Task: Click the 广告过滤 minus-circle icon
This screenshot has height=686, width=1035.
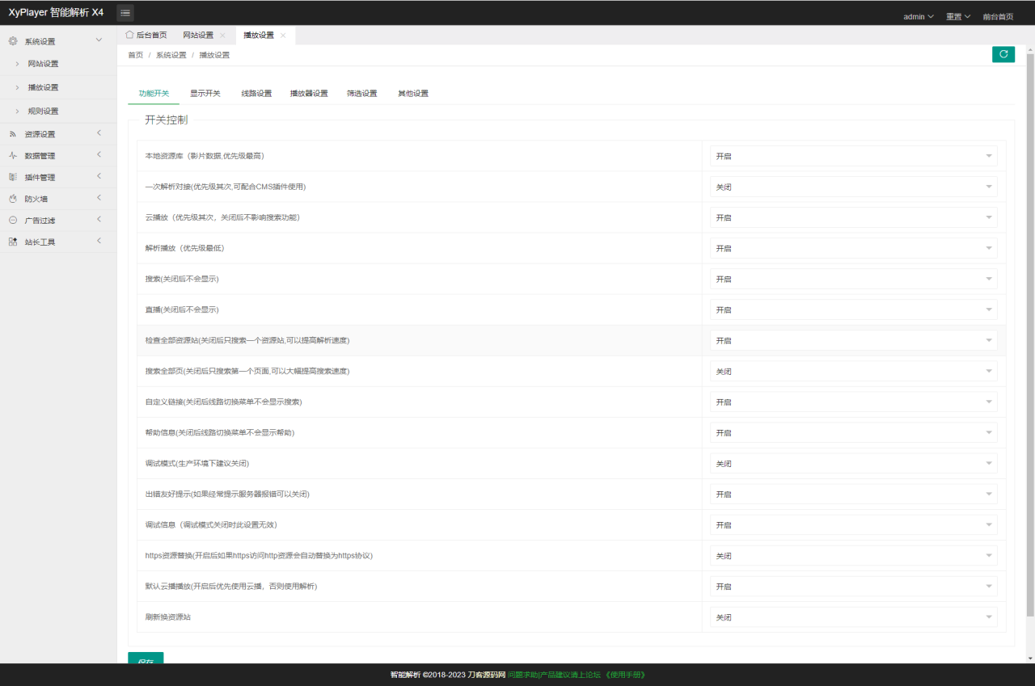Action: pos(12,220)
